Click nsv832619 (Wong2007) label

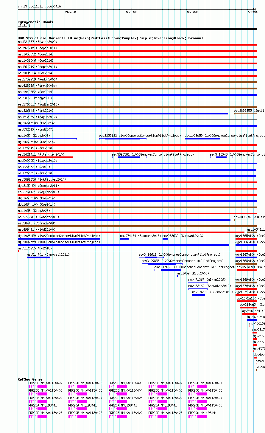point(36,129)
